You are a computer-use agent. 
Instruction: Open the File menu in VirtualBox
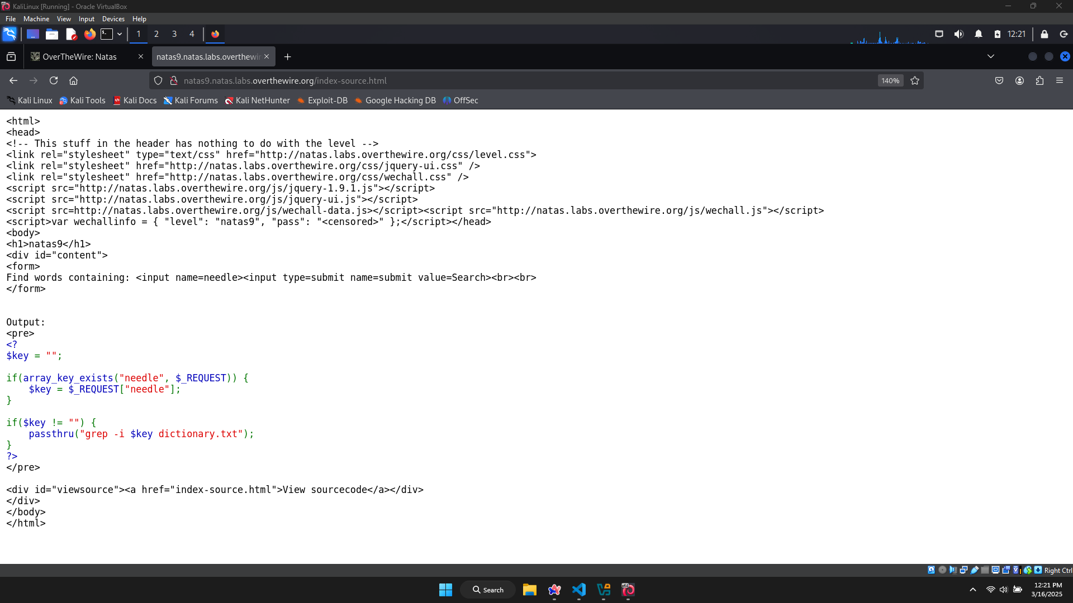coord(11,19)
